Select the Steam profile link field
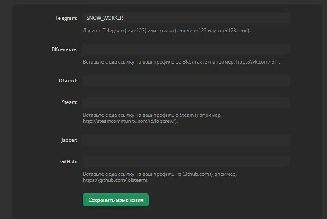Screen dimensions: 327x219 coord(186,102)
